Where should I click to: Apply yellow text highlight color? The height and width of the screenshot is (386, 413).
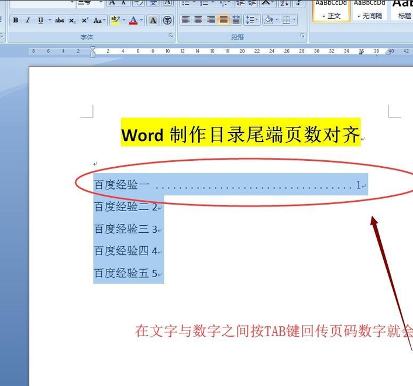point(115,20)
